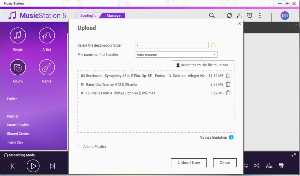Toggle shuffle playback
The height and width of the screenshot is (176, 300).
[257, 166]
